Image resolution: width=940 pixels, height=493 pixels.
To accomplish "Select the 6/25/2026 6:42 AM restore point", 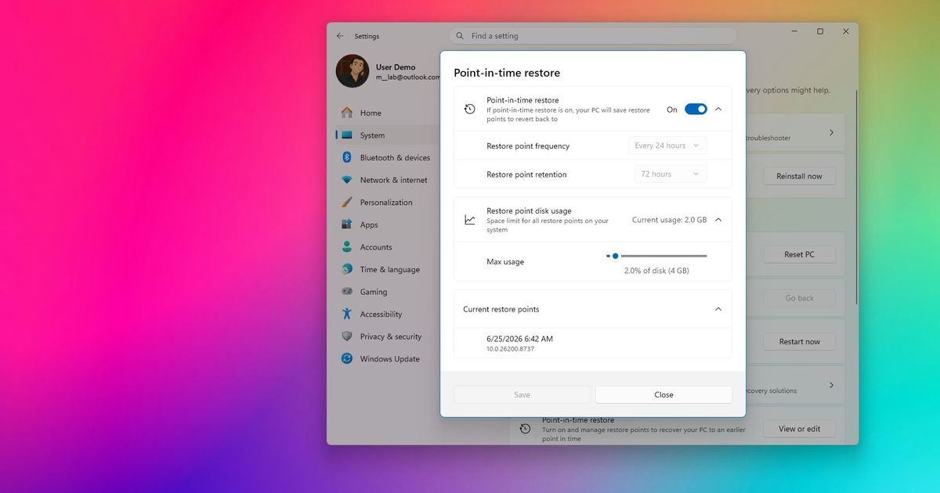I will click(x=593, y=343).
